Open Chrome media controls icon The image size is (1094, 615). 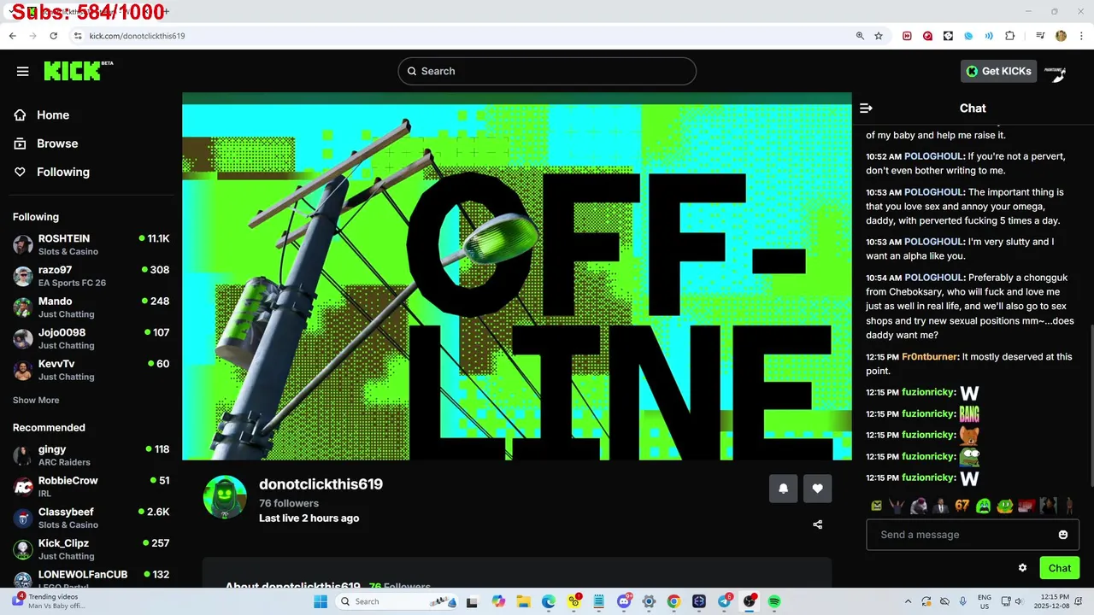[1040, 36]
